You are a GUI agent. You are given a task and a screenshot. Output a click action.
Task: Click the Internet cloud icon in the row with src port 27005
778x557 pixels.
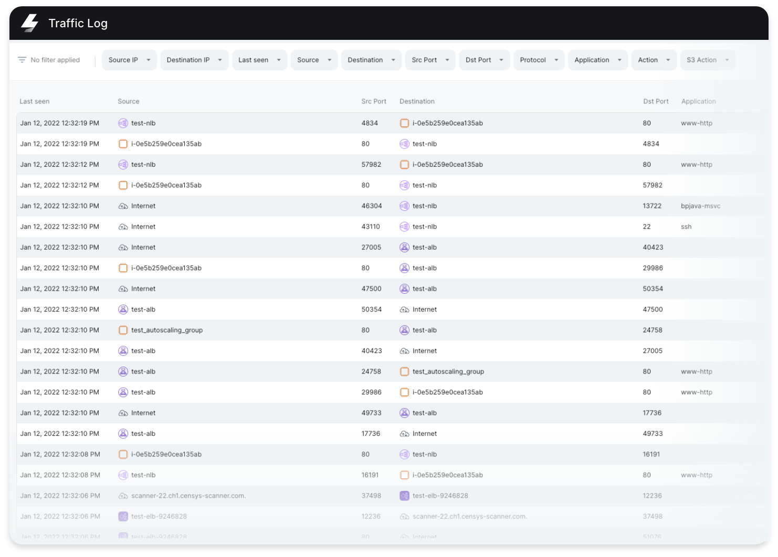click(123, 248)
